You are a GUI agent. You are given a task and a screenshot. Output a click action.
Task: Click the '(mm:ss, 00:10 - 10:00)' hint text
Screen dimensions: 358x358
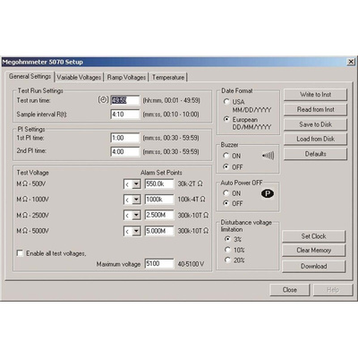(171, 115)
